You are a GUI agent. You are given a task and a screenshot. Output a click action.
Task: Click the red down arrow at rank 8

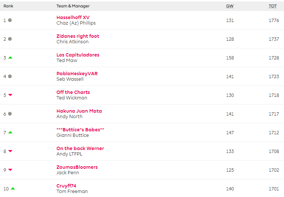(x=10, y=151)
